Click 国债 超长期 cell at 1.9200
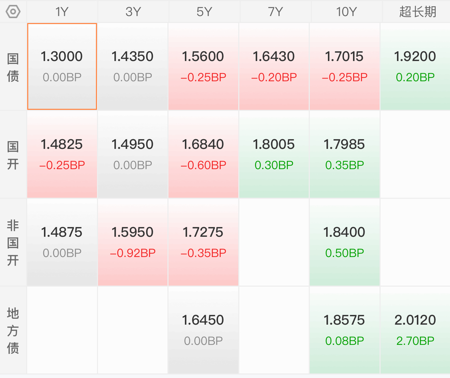Image resolution: width=450 pixels, height=378 pixels. click(415, 67)
